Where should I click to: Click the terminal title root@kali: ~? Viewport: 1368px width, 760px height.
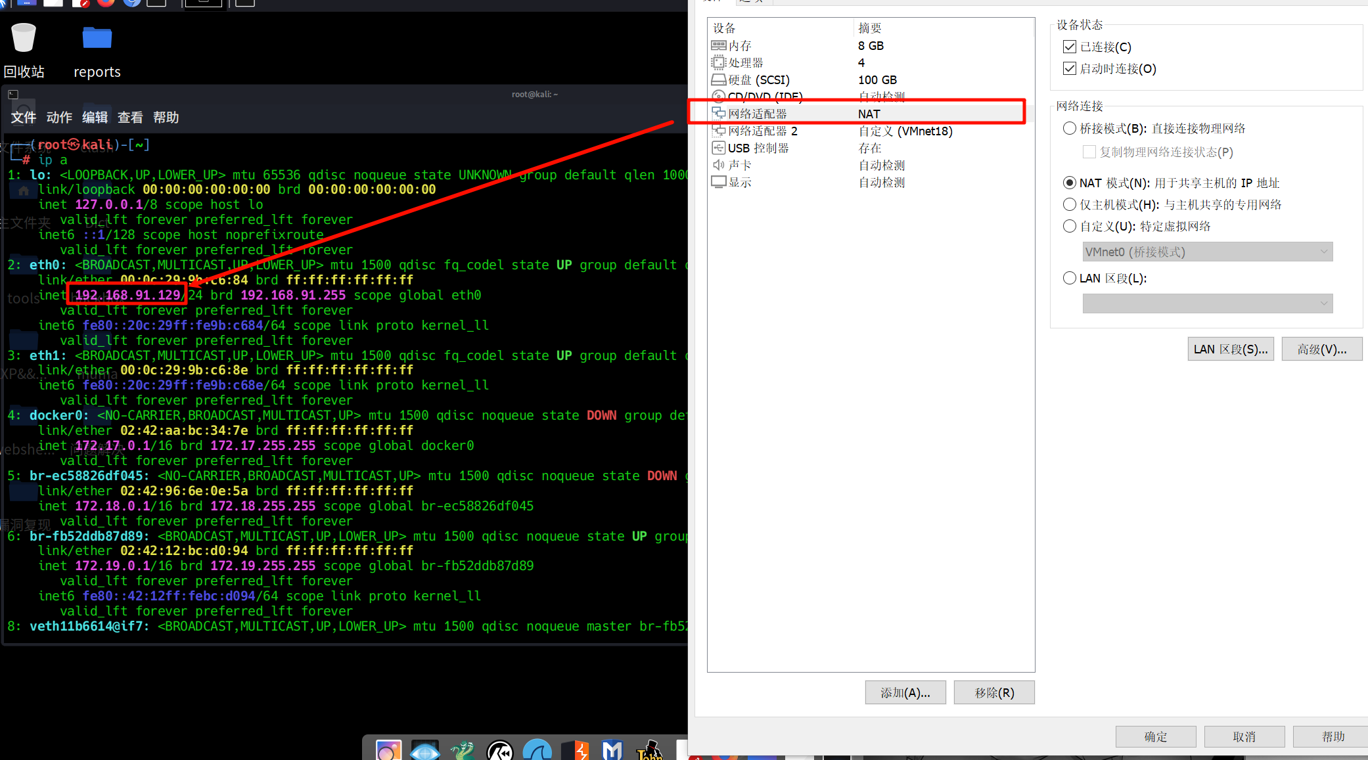(534, 94)
